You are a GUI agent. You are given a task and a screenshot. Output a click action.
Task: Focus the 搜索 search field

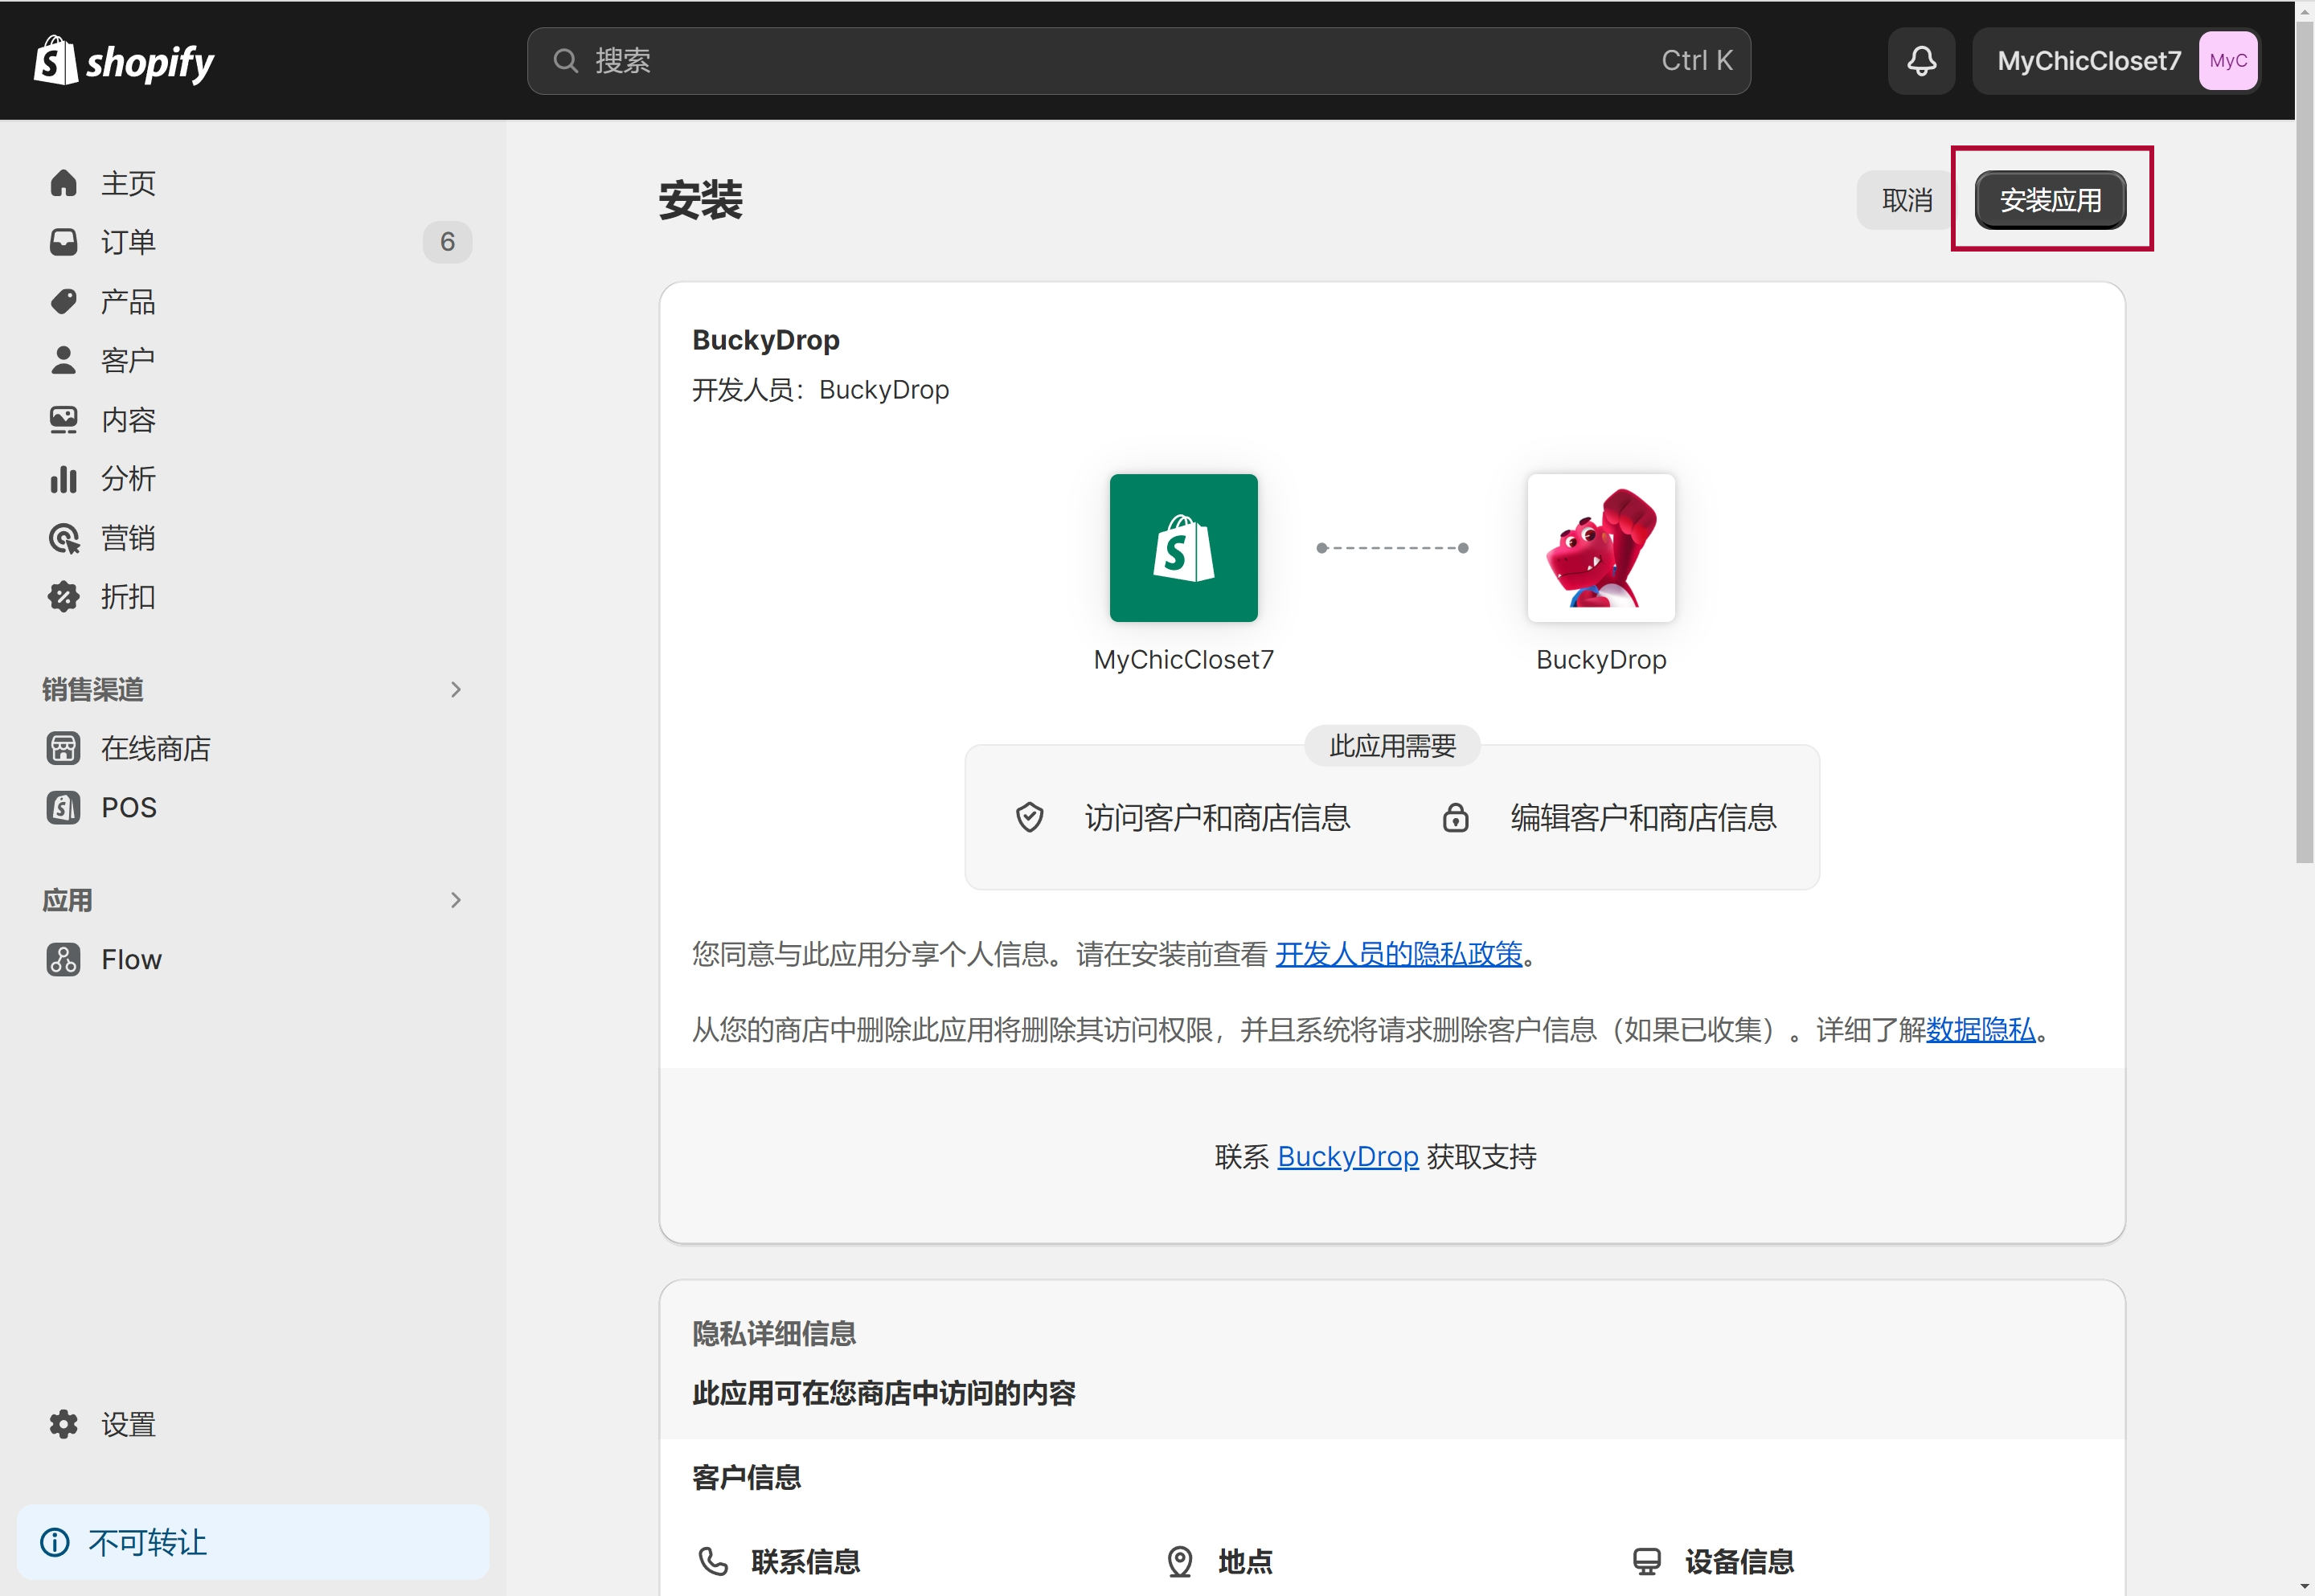(x=1138, y=61)
